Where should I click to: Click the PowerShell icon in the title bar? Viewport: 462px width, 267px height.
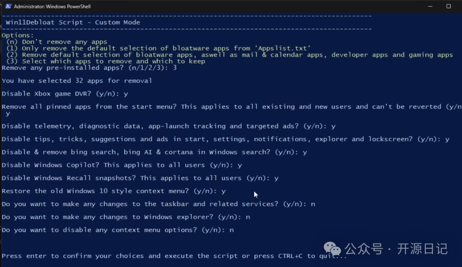click(8, 6)
